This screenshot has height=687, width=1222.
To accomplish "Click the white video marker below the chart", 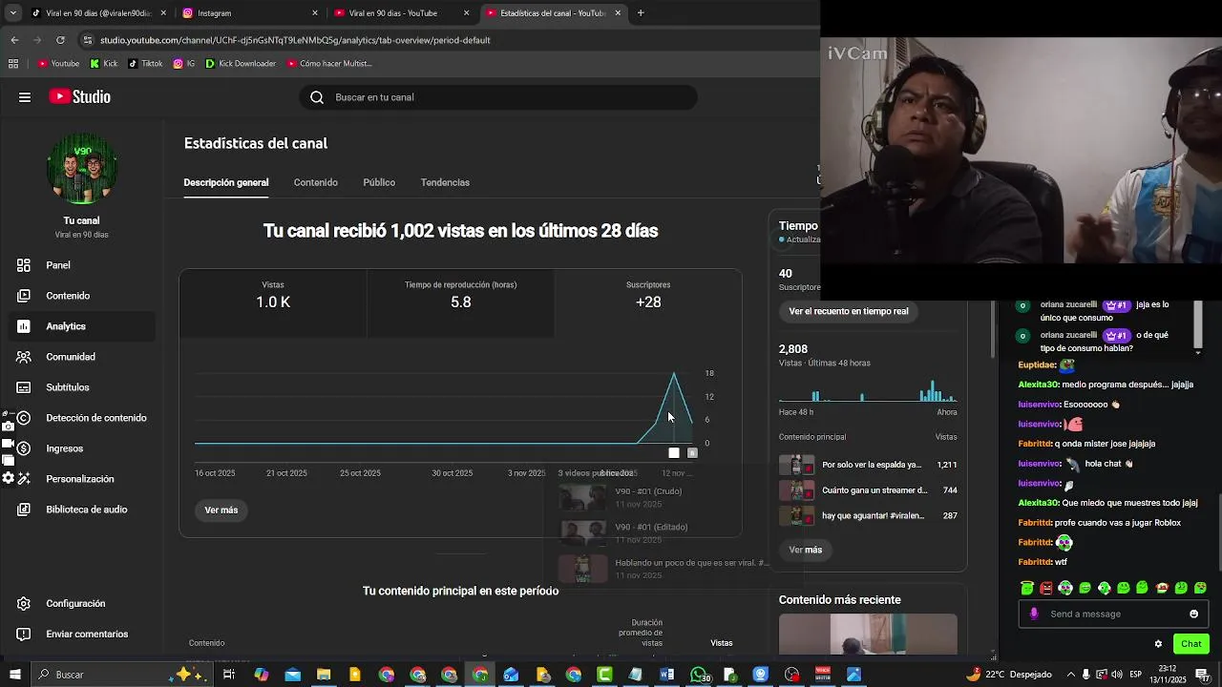I will (674, 453).
